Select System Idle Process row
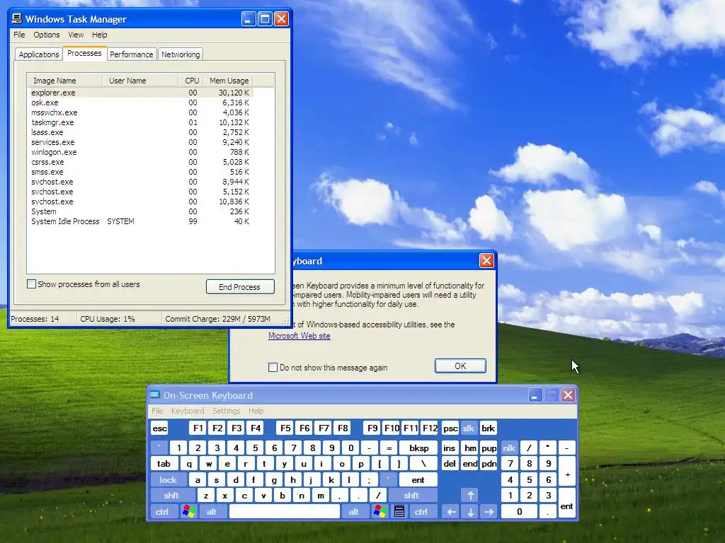This screenshot has height=543, width=725. (140, 221)
